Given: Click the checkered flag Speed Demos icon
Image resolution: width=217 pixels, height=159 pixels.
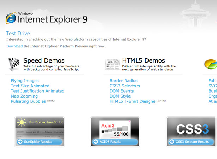Looking at the screenshot, I should (x=14, y=64).
